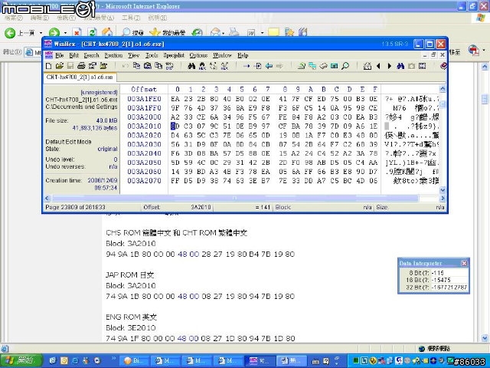
Task: Open the IE mail icon dropdown arrow
Action: (x=223, y=32)
